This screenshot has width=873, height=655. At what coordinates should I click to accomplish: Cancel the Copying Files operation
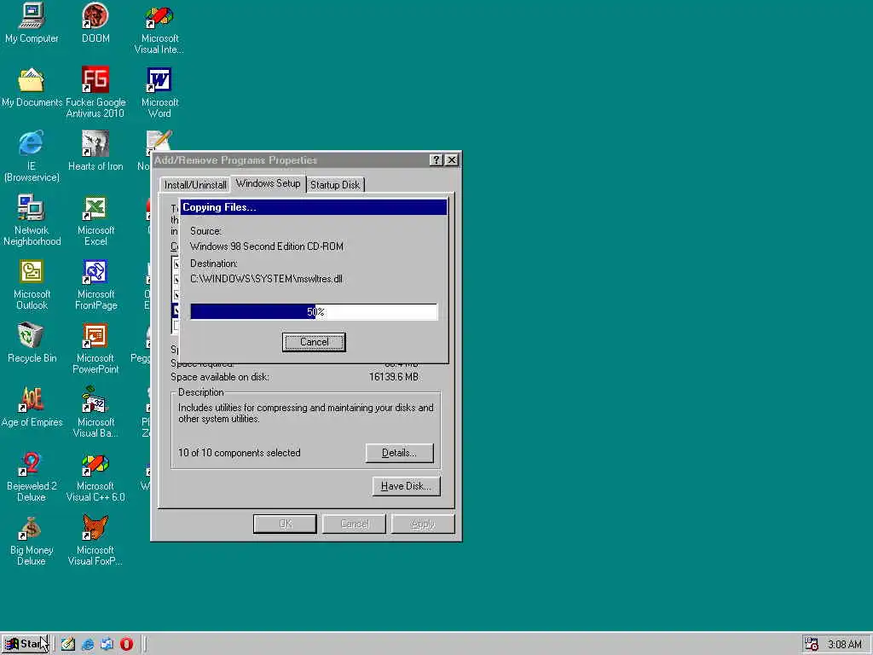(x=314, y=342)
